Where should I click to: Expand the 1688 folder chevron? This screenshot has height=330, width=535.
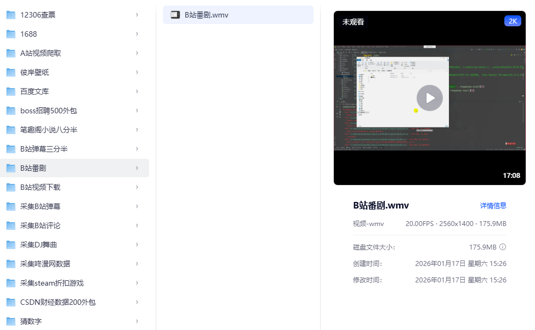click(136, 34)
